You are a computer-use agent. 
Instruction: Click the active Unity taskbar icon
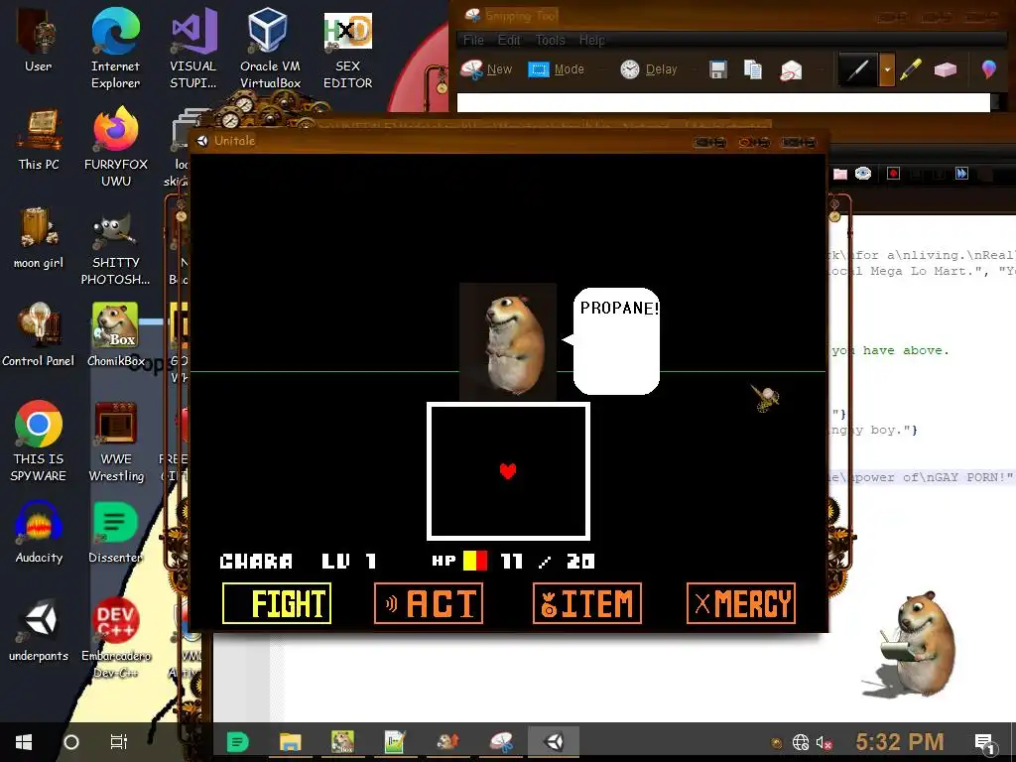click(554, 741)
